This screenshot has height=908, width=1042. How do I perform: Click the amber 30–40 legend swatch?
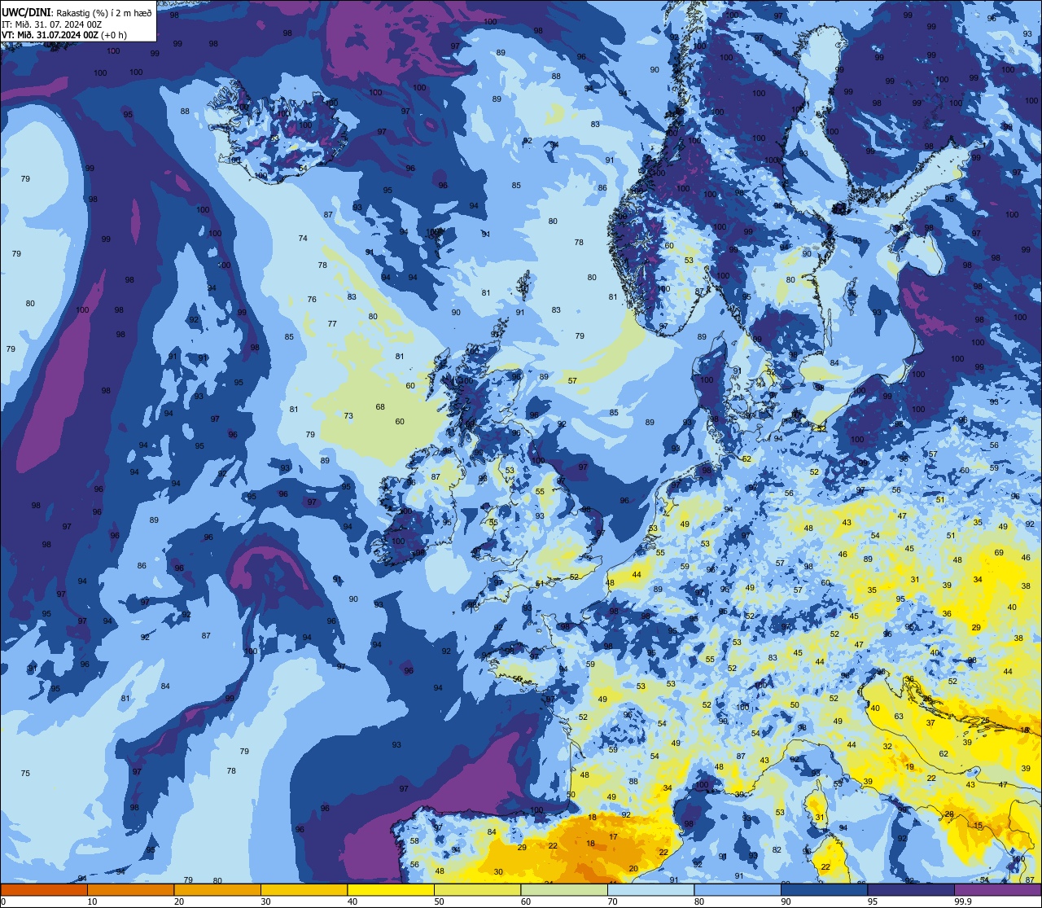pyautogui.click(x=304, y=890)
